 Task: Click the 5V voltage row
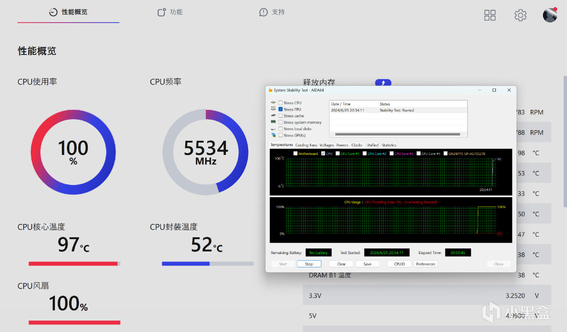point(427,316)
